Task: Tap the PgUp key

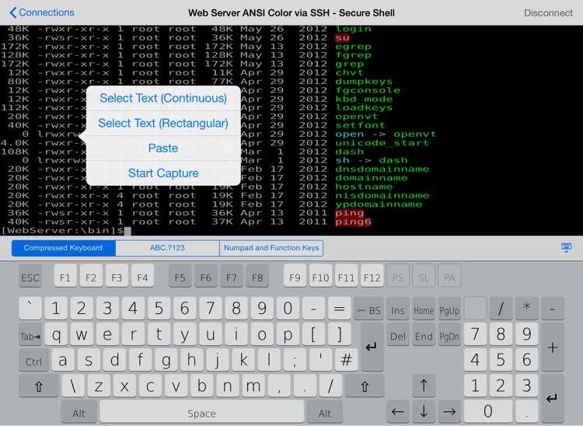Action: click(x=449, y=308)
